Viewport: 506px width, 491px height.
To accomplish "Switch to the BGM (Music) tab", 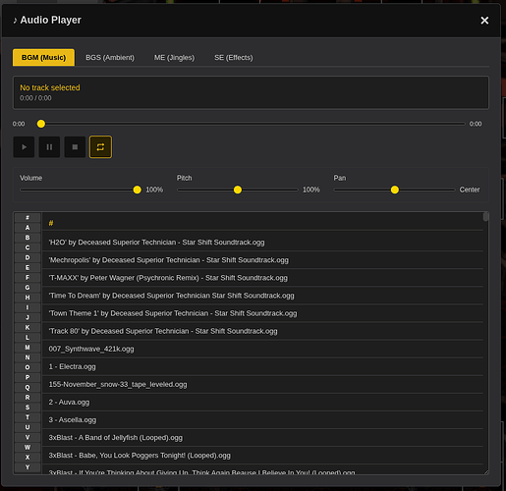I will coord(43,58).
